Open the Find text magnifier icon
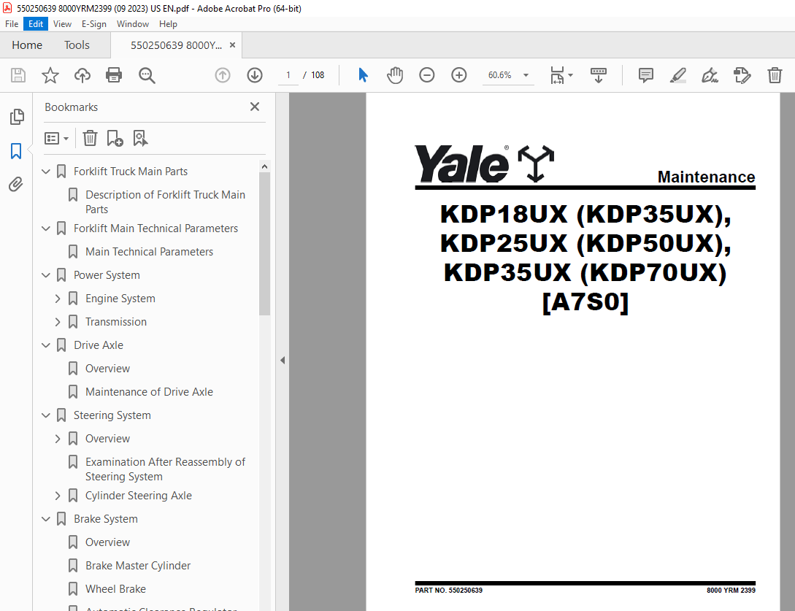This screenshot has width=795, height=611. (x=147, y=75)
